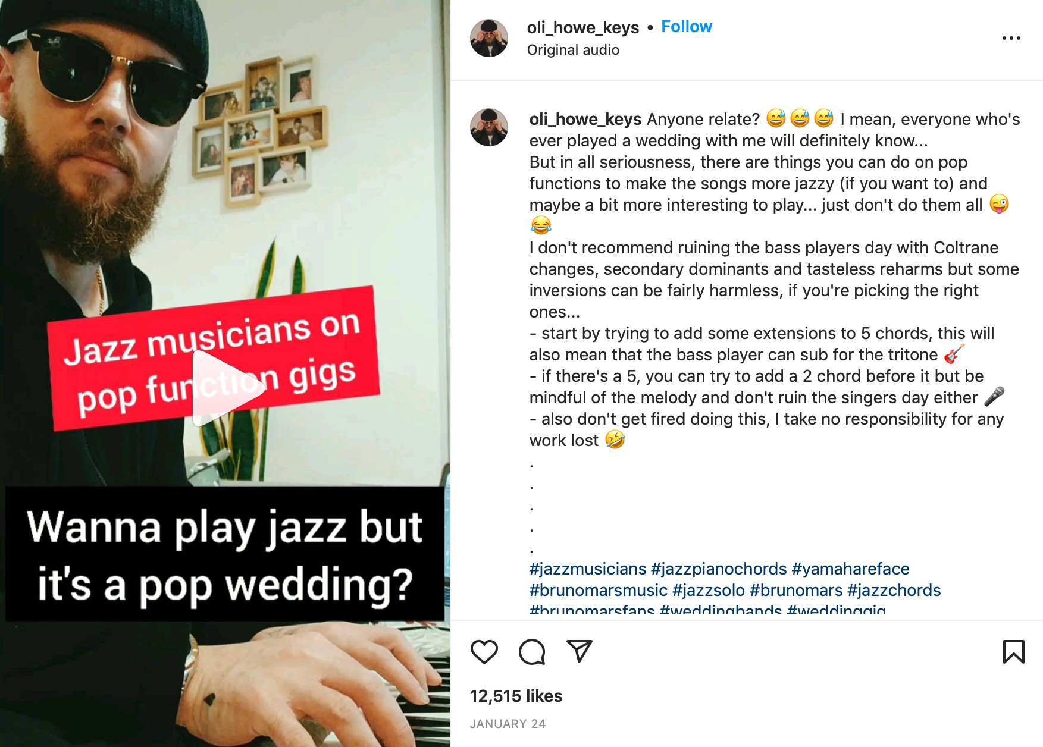
Task: Open the three-dot more options menu
Action: click(x=1011, y=38)
